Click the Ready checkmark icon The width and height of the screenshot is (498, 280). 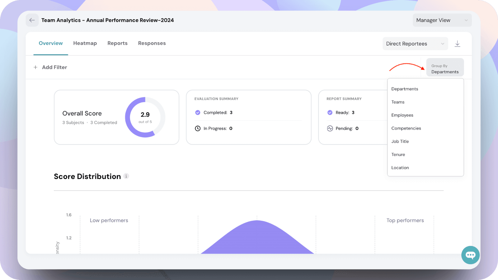pos(330,113)
